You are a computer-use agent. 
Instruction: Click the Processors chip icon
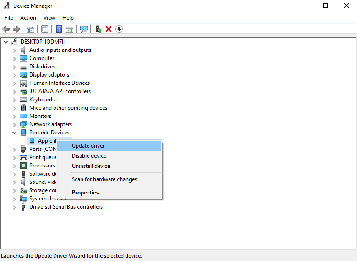click(23, 166)
